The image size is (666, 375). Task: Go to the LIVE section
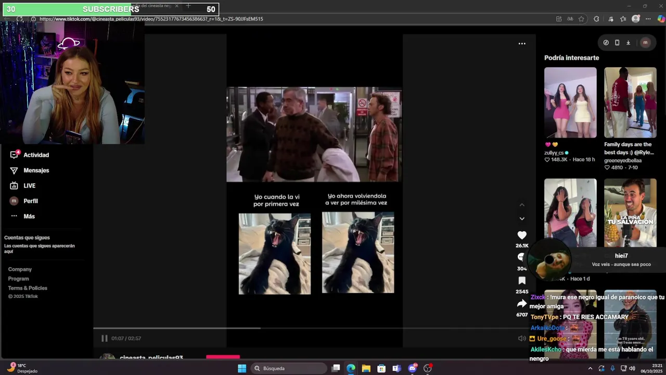[x=23, y=185]
